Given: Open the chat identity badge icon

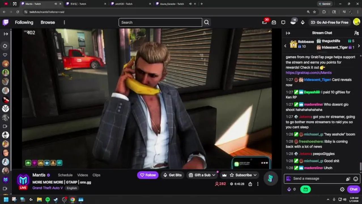Looking at the screenshot, I should click(x=289, y=178).
